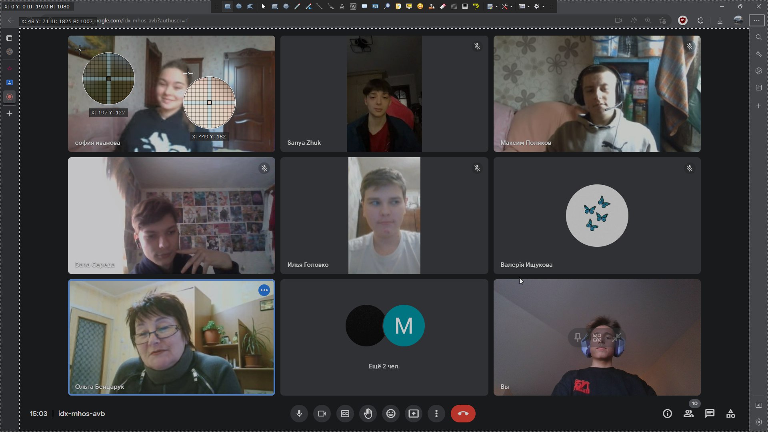Open the activities panel icon
This screenshot has width=768, height=432.
(x=731, y=414)
